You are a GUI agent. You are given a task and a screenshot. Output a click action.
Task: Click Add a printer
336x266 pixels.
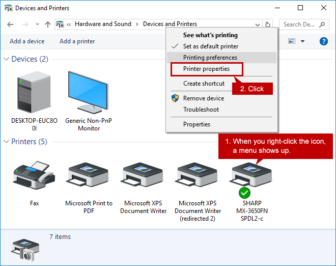coord(77,41)
